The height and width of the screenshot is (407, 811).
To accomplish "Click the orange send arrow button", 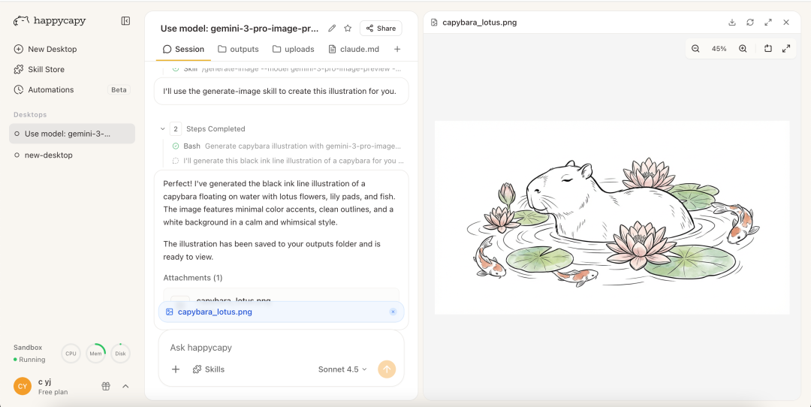I will [387, 369].
